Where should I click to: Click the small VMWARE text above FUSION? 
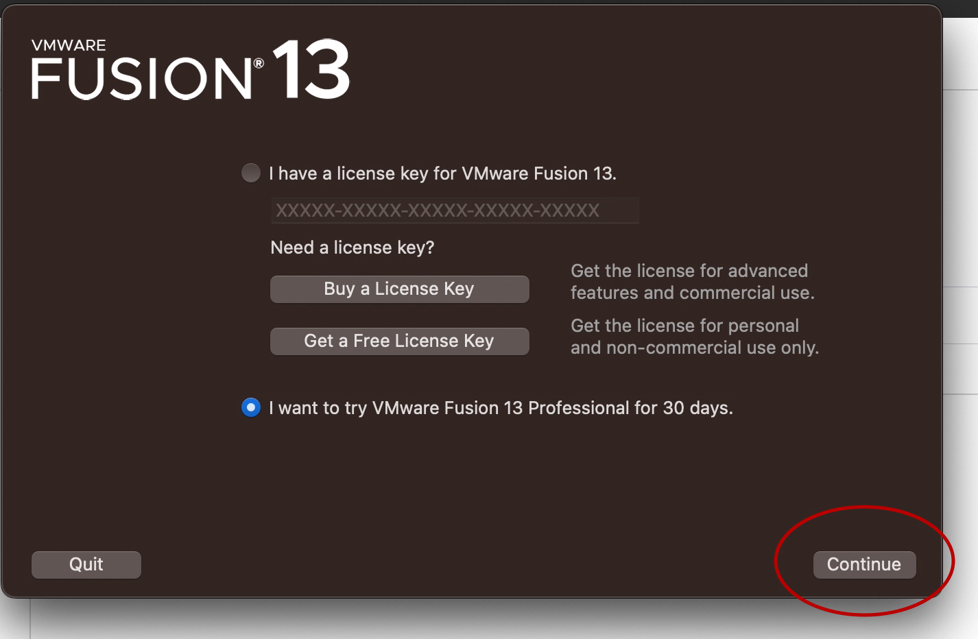pyautogui.click(x=69, y=45)
